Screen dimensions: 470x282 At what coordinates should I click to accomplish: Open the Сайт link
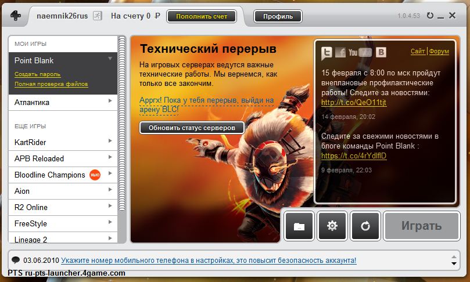tap(418, 51)
